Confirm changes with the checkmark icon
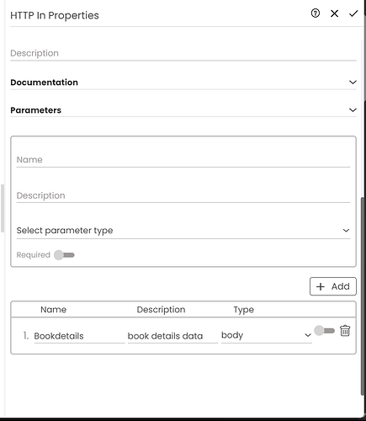 click(x=353, y=13)
